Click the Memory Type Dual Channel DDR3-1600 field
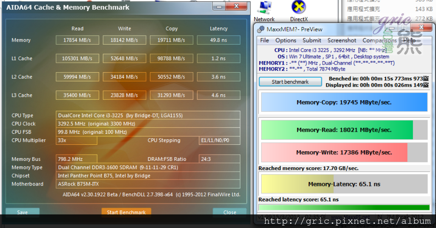436x228 pixels. coord(148,167)
